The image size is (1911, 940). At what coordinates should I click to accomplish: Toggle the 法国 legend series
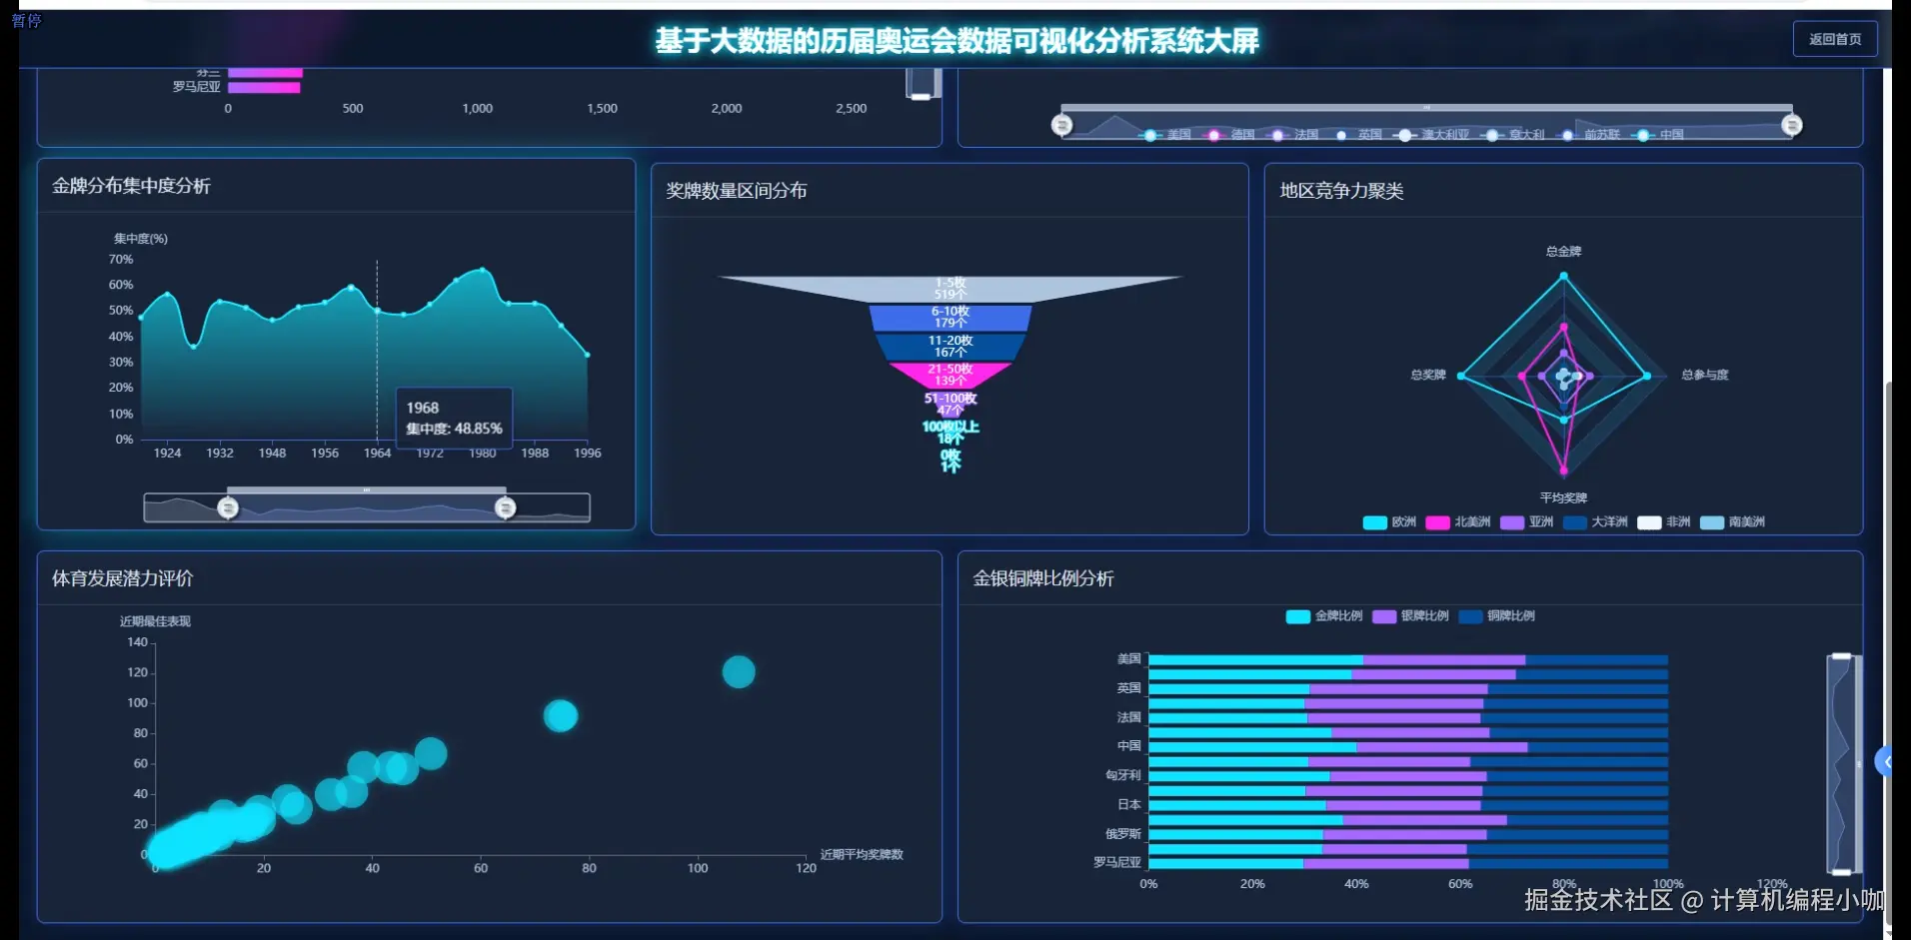(x=1292, y=134)
